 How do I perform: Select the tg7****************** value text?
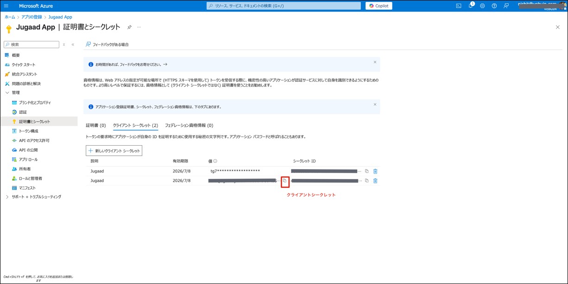(x=235, y=171)
